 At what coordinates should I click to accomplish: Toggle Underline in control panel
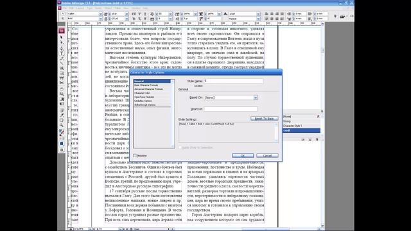coord(145,14)
